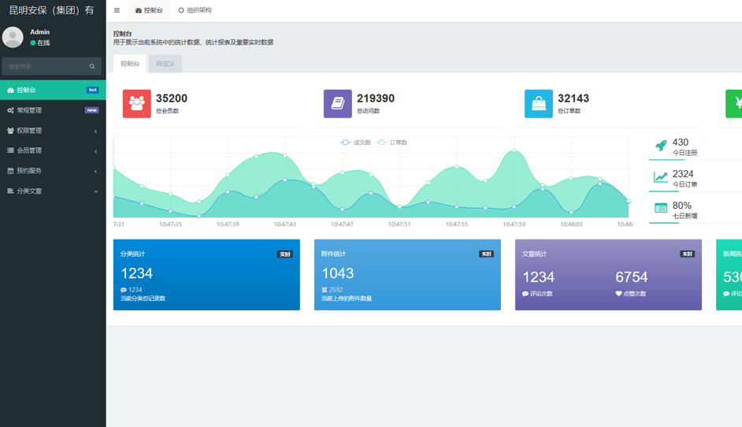
Task: Toggle the 订单数 series in chart legend
Action: (392, 143)
